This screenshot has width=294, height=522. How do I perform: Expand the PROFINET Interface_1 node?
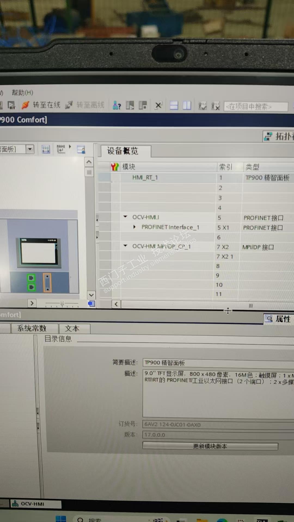tap(134, 227)
